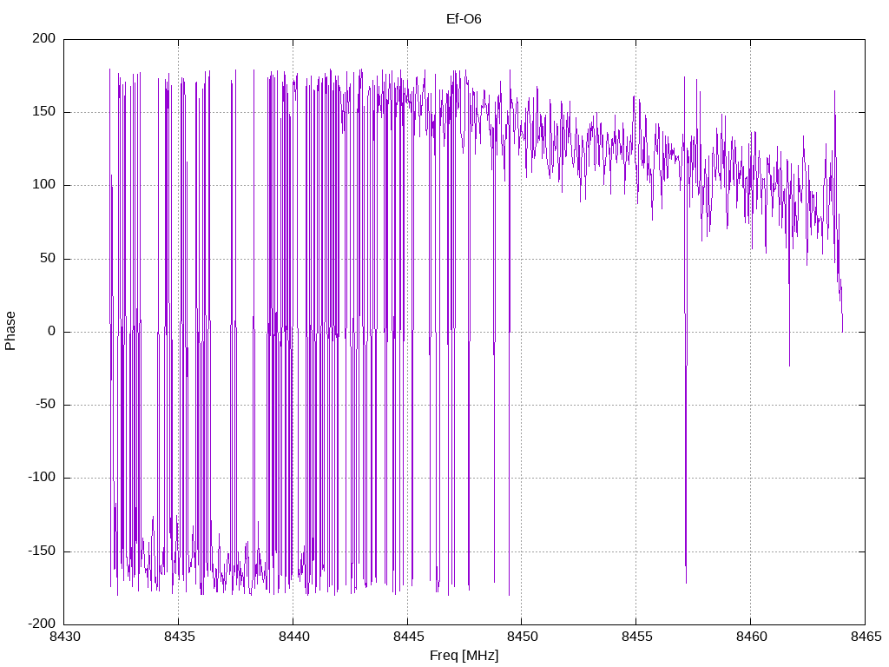Screen dimensions: 889x667
Task: Click y-axis tick label -150
Action: point(42,551)
